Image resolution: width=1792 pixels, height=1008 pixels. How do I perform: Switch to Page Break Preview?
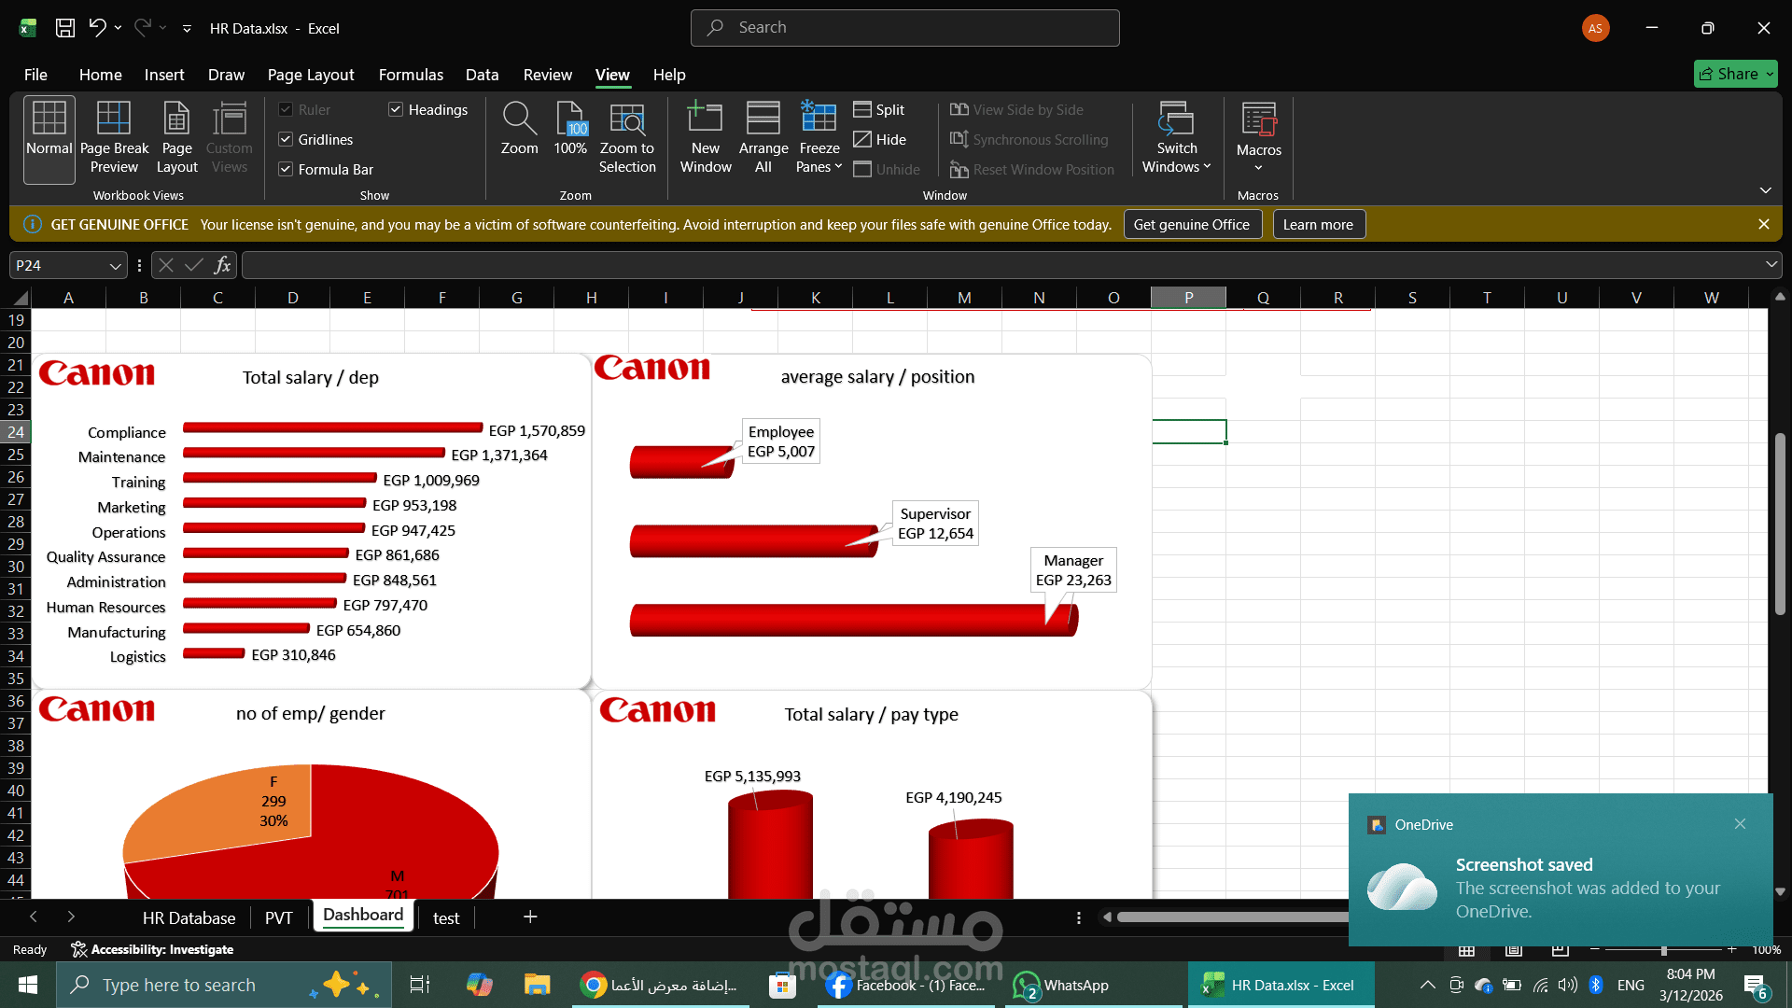pyautogui.click(x=114, y=138)
